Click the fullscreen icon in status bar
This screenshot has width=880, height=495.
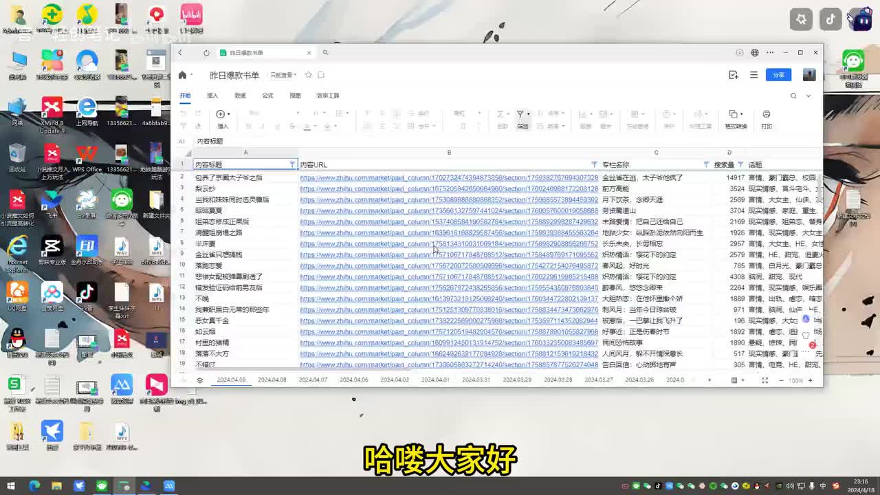coord(764,380)
